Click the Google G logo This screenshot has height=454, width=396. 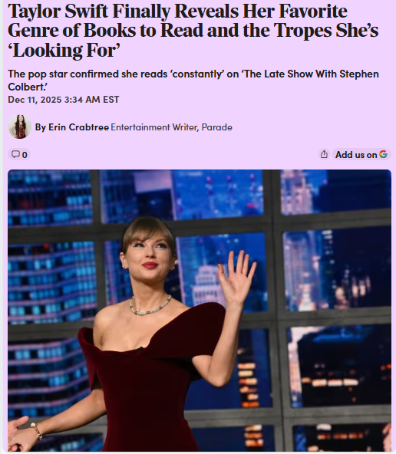[x=383, y=154]
